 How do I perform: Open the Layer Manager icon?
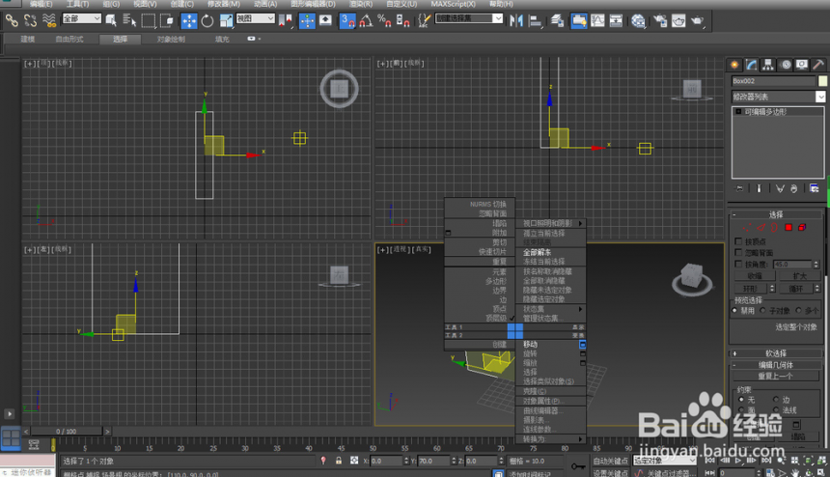(557, 20)
